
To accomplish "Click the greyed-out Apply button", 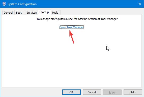I will click(112, 92).
